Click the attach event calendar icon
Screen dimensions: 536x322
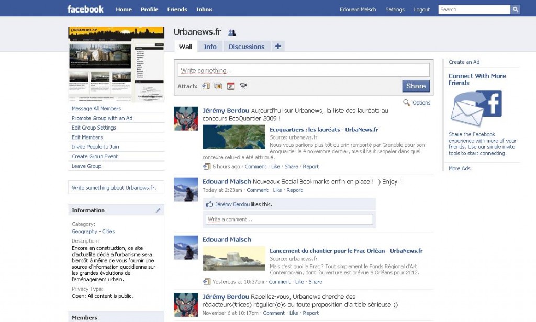tap(231, 86)
